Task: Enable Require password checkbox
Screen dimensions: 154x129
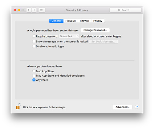Action: pos(34,36)
